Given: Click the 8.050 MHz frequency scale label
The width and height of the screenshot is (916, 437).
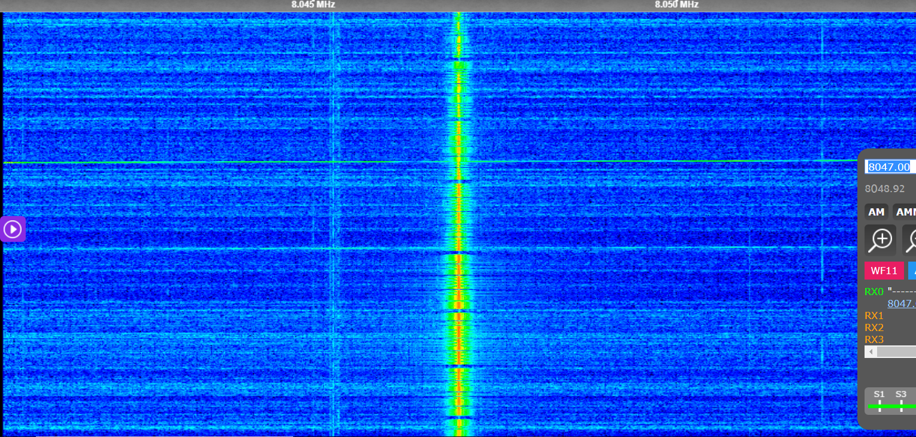Looking at the screenshot, I should pos(676,5).
